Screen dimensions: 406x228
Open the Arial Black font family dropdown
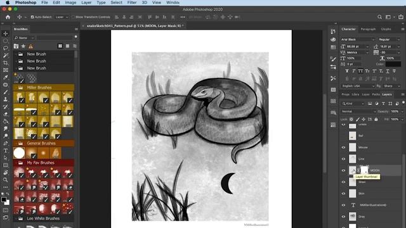coord(358,39)
